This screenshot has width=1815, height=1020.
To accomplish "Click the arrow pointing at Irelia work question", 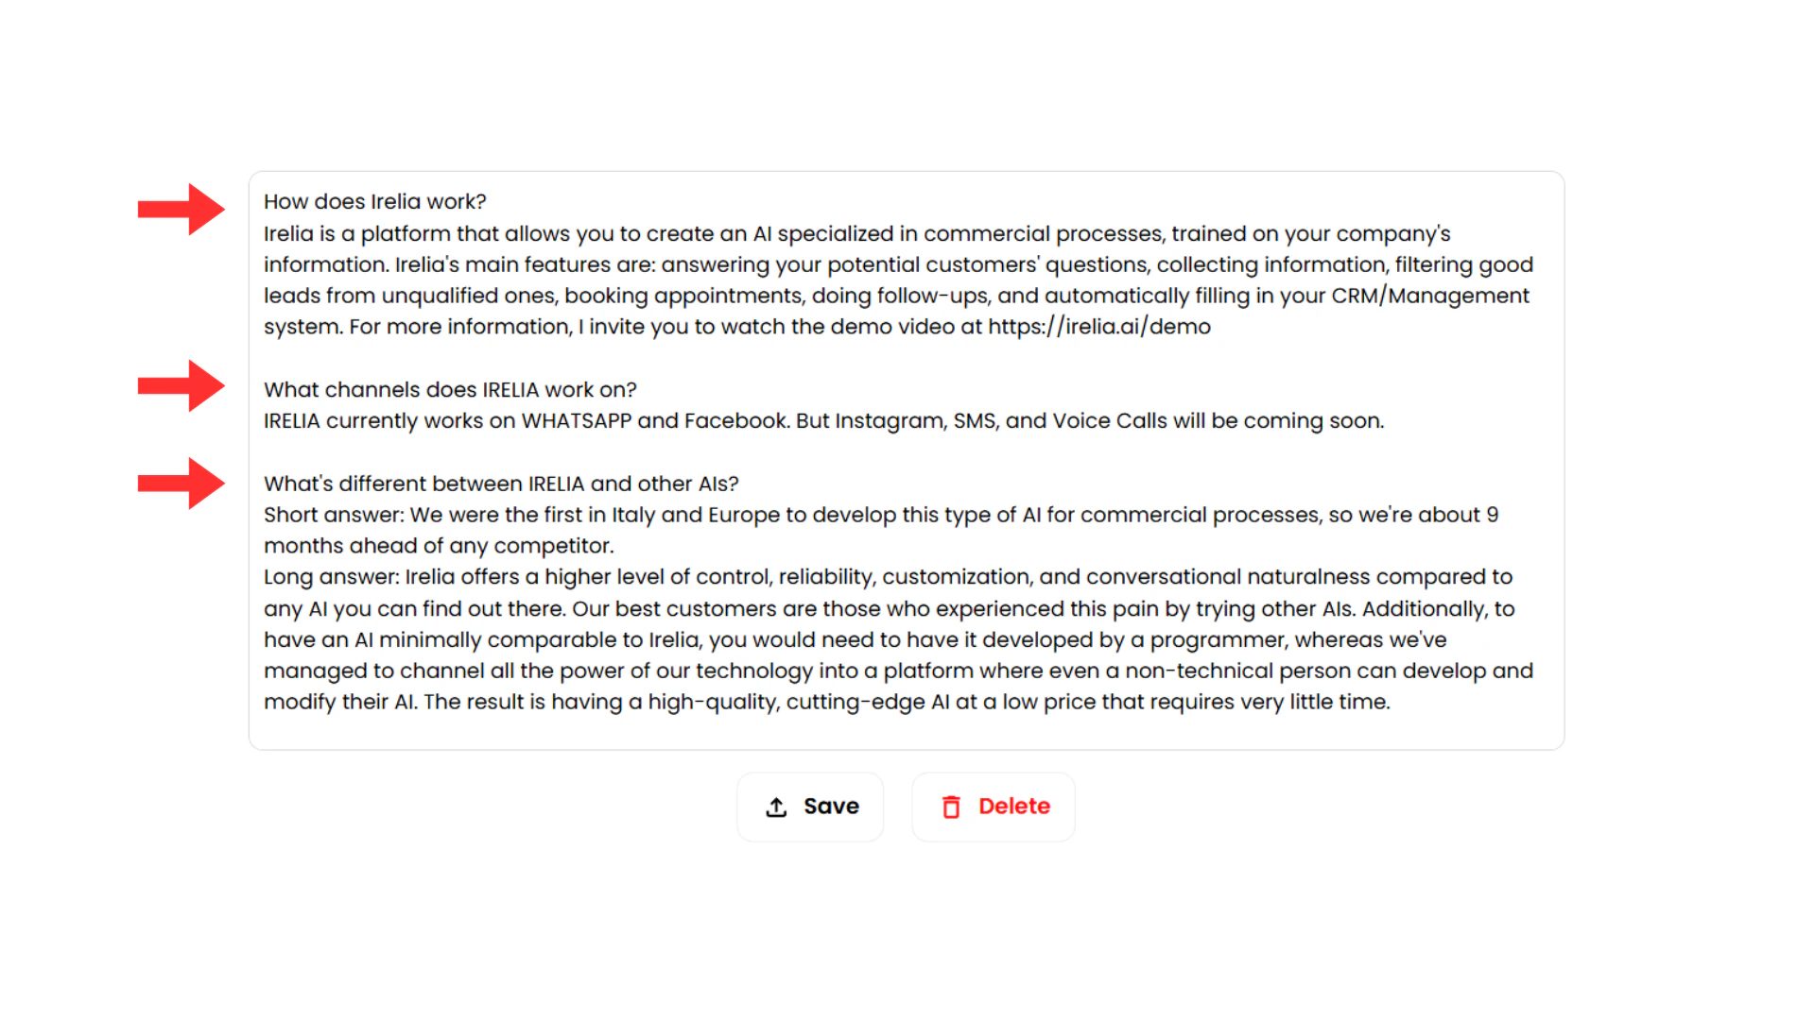I will pos(181,209).
